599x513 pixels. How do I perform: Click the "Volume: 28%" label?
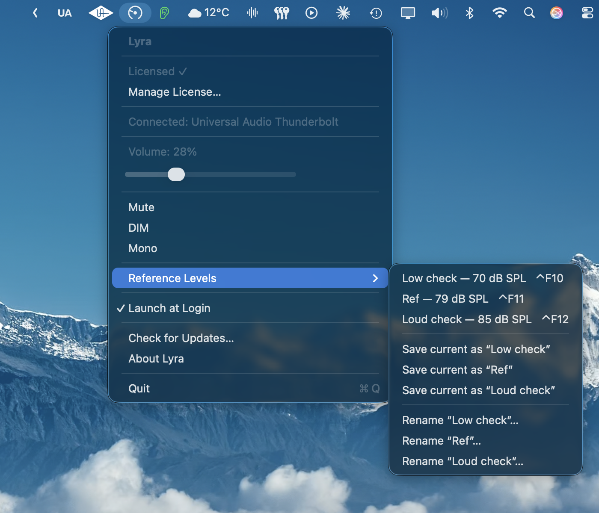pos(163,152)
